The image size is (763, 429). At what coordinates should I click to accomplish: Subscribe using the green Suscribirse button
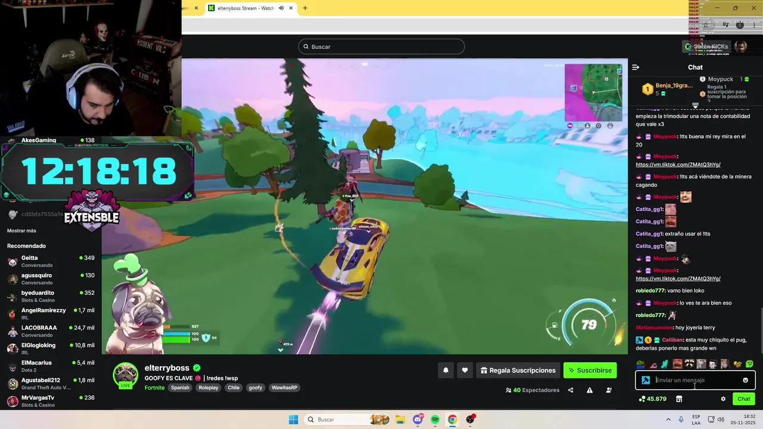[x=590, y=370]
